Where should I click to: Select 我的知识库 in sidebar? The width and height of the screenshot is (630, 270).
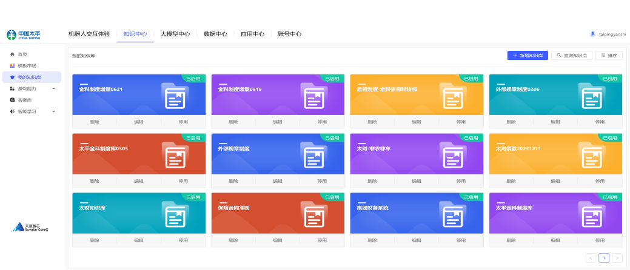coord(32,77)
